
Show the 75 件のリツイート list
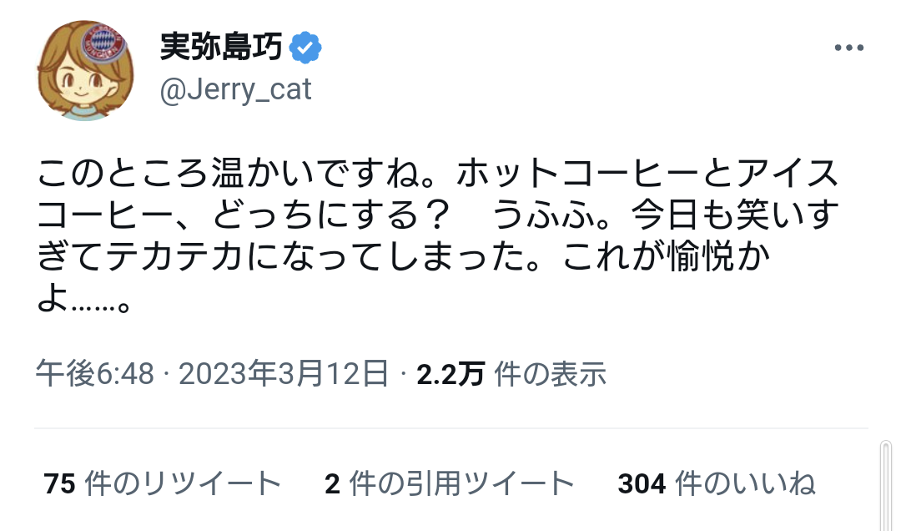tap(163, 483)
